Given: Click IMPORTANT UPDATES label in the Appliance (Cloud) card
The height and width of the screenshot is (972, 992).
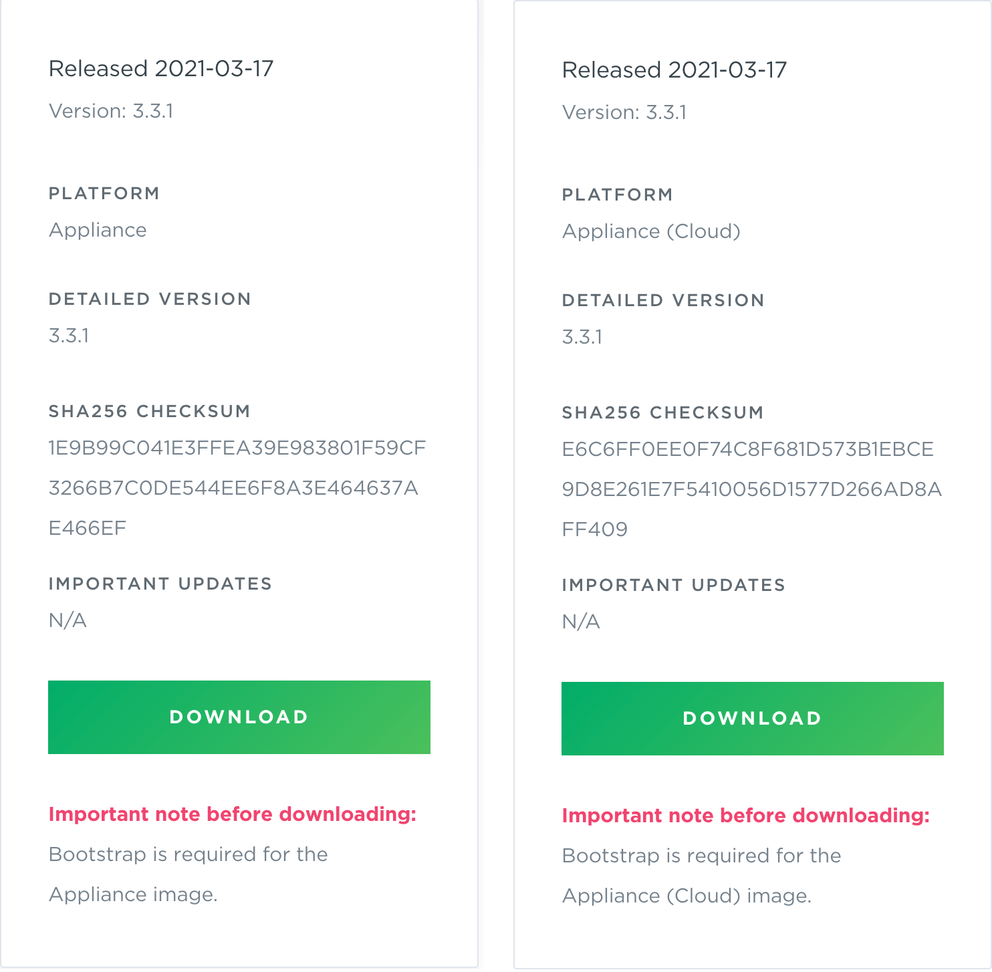Looking at the screenshot, I should click(x=673, y=585).
